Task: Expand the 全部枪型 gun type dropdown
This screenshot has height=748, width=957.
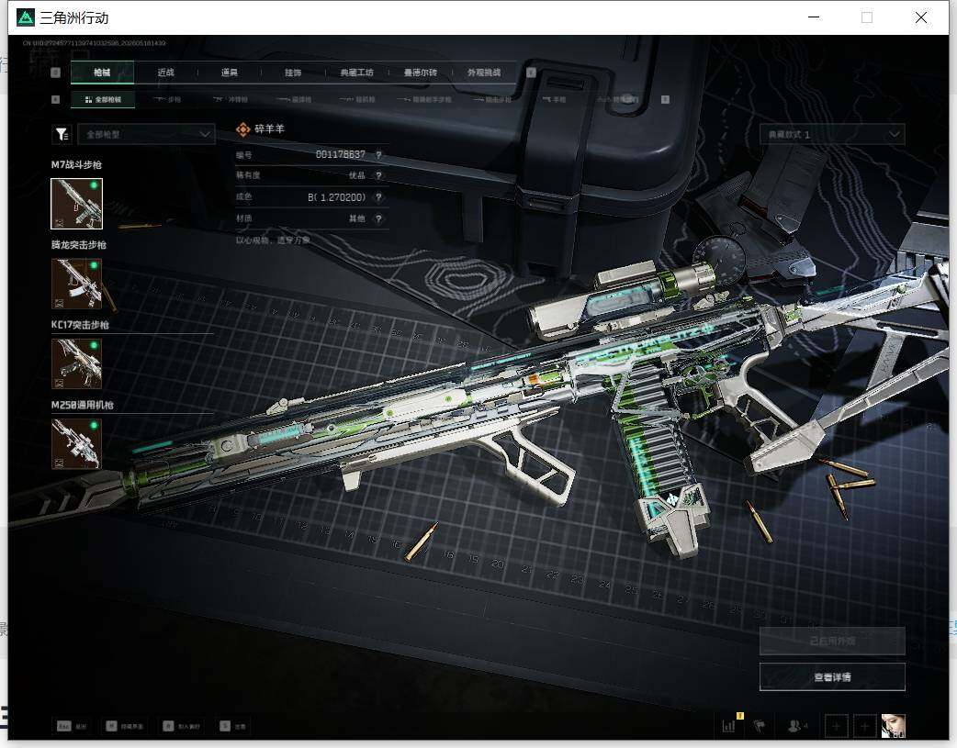Action: coord(146,134)
